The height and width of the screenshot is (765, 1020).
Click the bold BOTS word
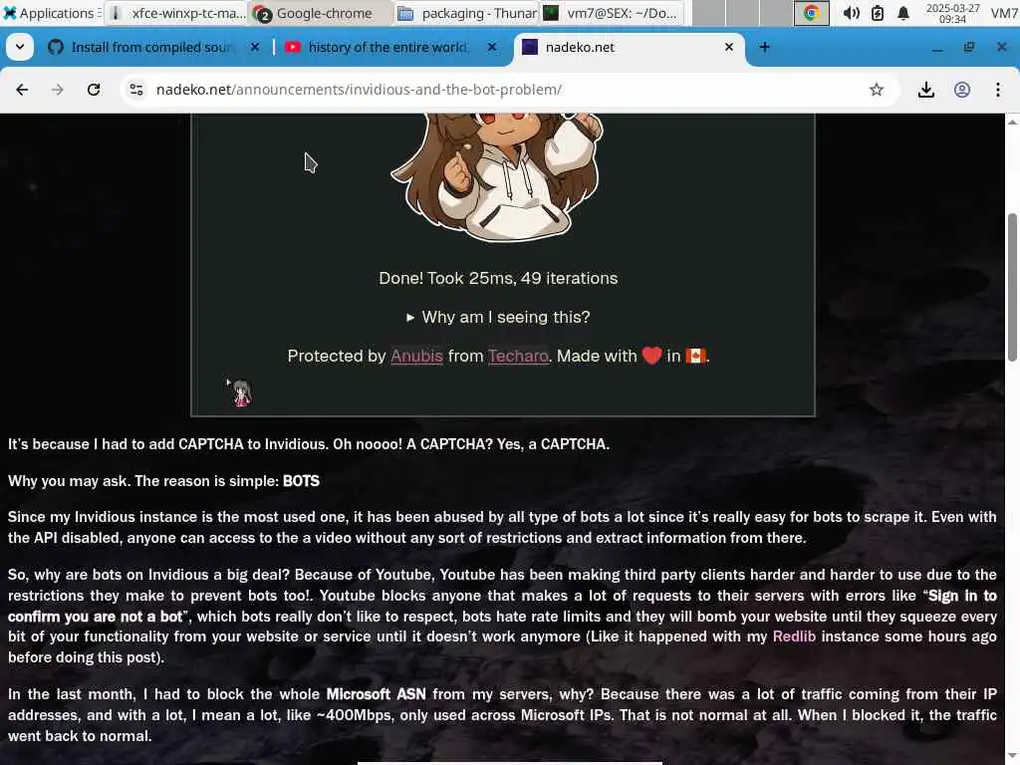(x=301, y=481)
